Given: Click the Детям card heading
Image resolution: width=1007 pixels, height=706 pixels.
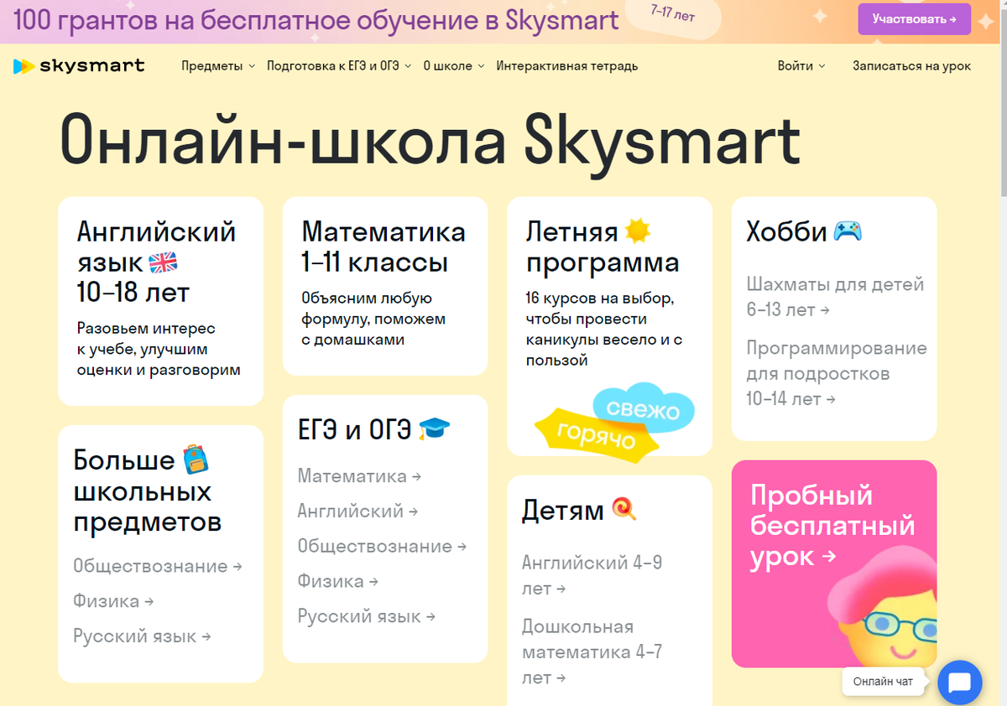Looking at the screenshot, I should [x=563, y=510].
